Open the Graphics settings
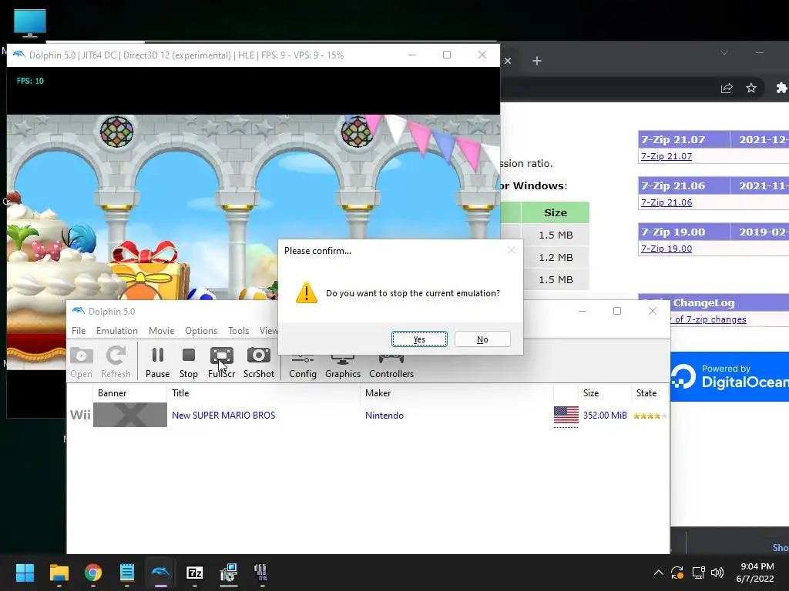The width and height of the screenshot is (789, 591). tap(343, 366)
